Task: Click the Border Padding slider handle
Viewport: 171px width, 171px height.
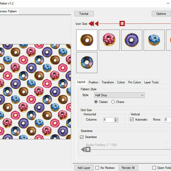Action: coord(88,150)
